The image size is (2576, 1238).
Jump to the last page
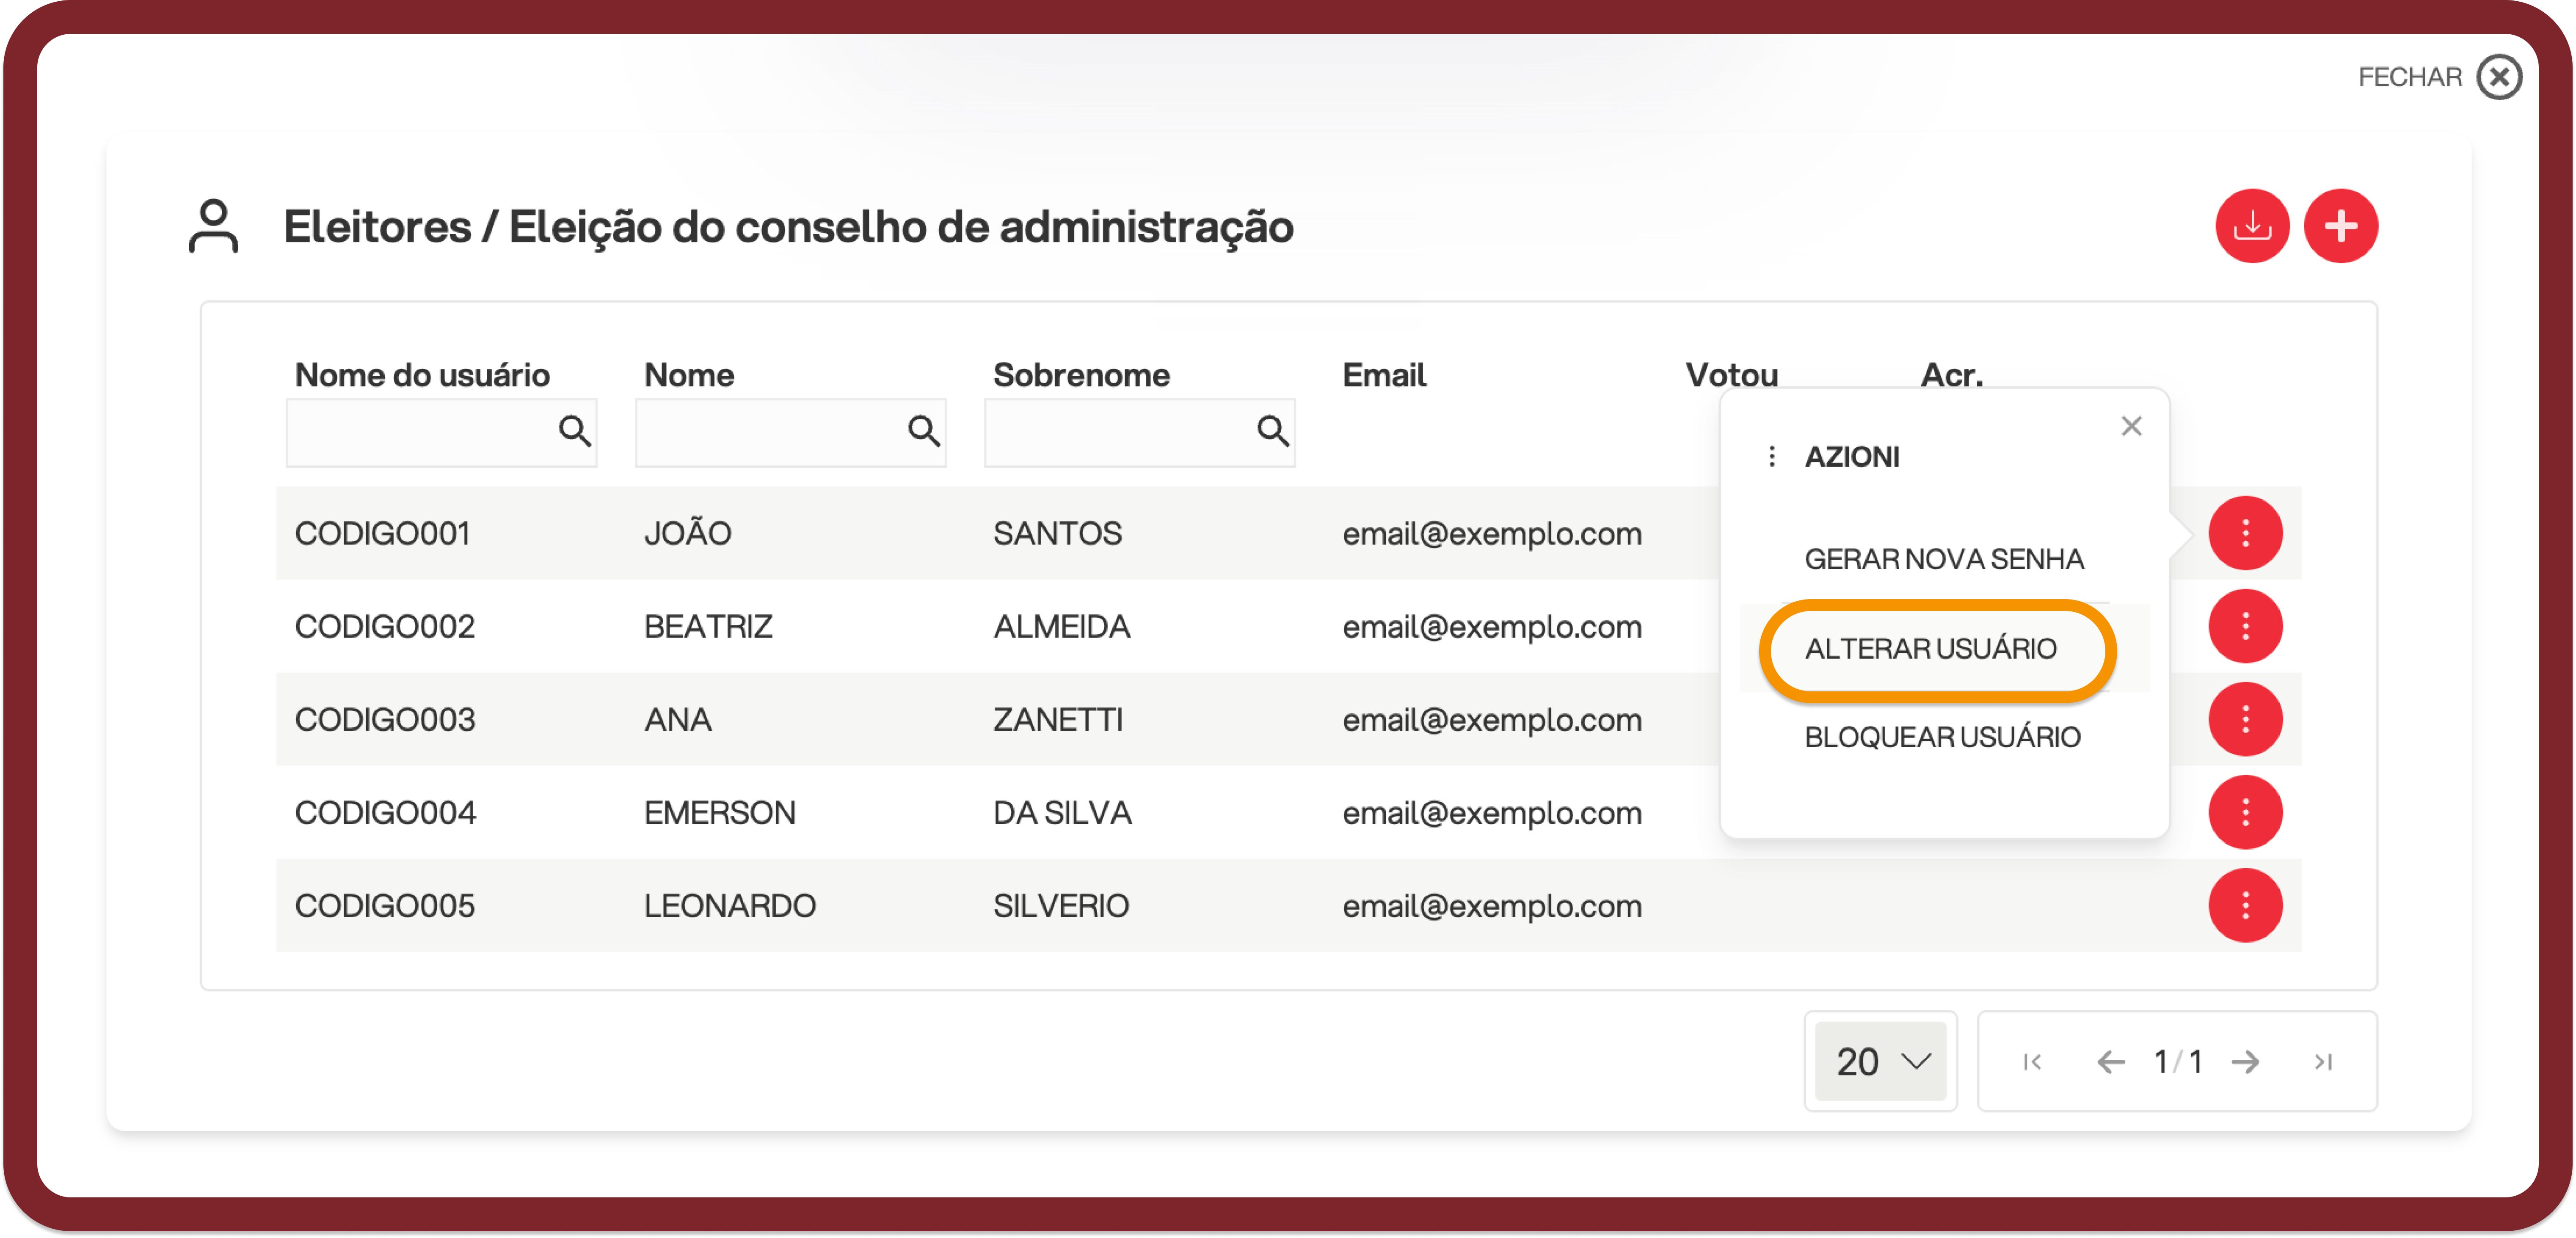(x=2322, y=1061)
